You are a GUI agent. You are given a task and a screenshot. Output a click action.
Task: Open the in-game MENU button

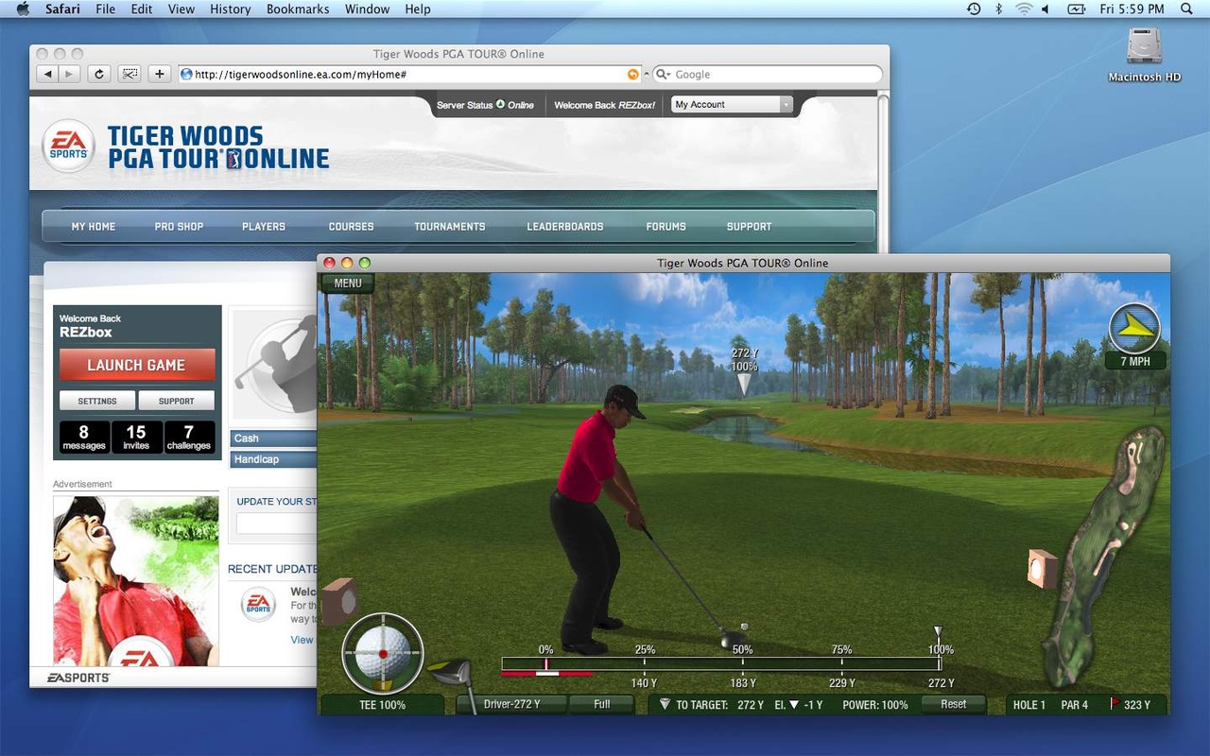(348, 283)
